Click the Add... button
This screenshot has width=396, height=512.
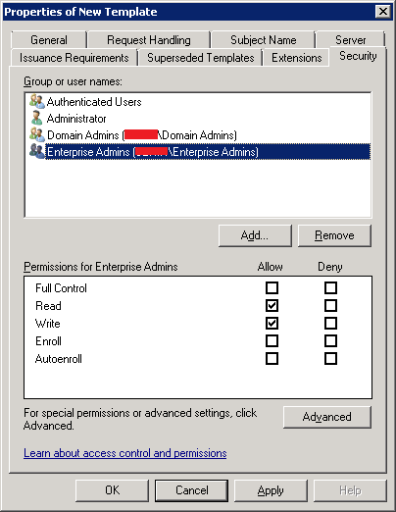[x=255, y=235]
